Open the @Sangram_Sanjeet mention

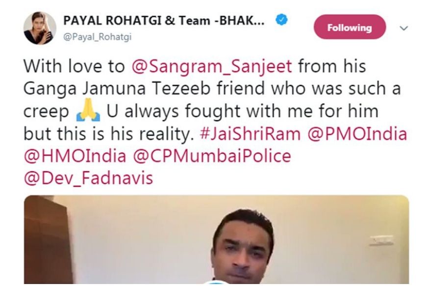pyautogui.click(x=212, y=67)
